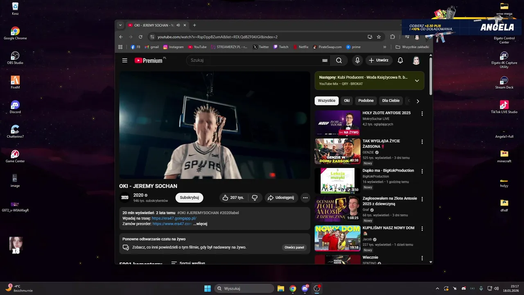The image size is (524, 295).
Task: Open YouTube notifications bell
Action: (400, 60)
